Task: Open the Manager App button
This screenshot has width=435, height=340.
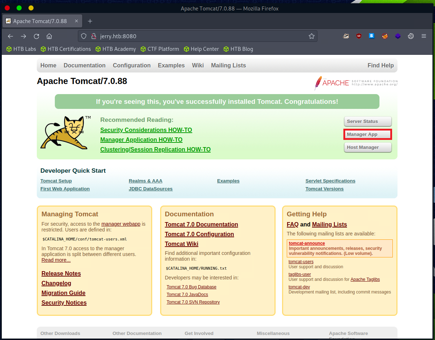Action: click(368, 134)
